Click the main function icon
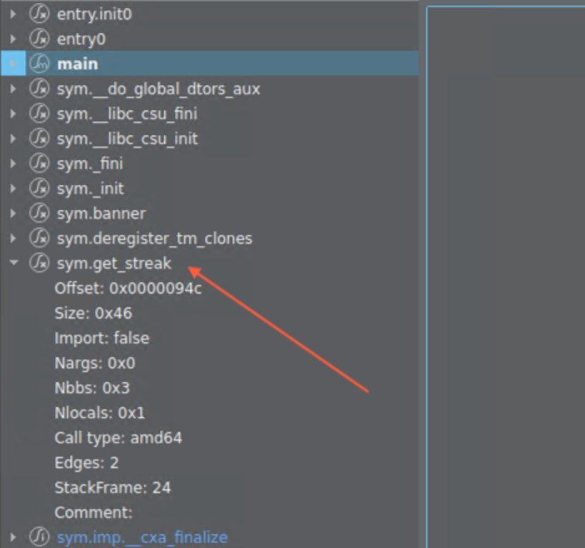This screenshot has height=548, width=585. pos(39,64)
